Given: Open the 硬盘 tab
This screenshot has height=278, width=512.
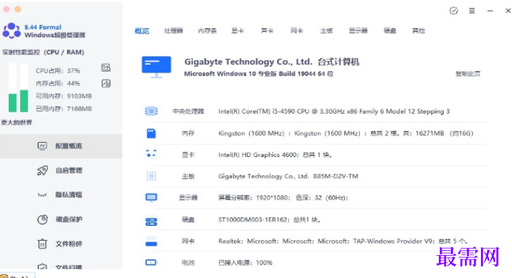Looking at the screenshot, I should [x=390, y=30].
